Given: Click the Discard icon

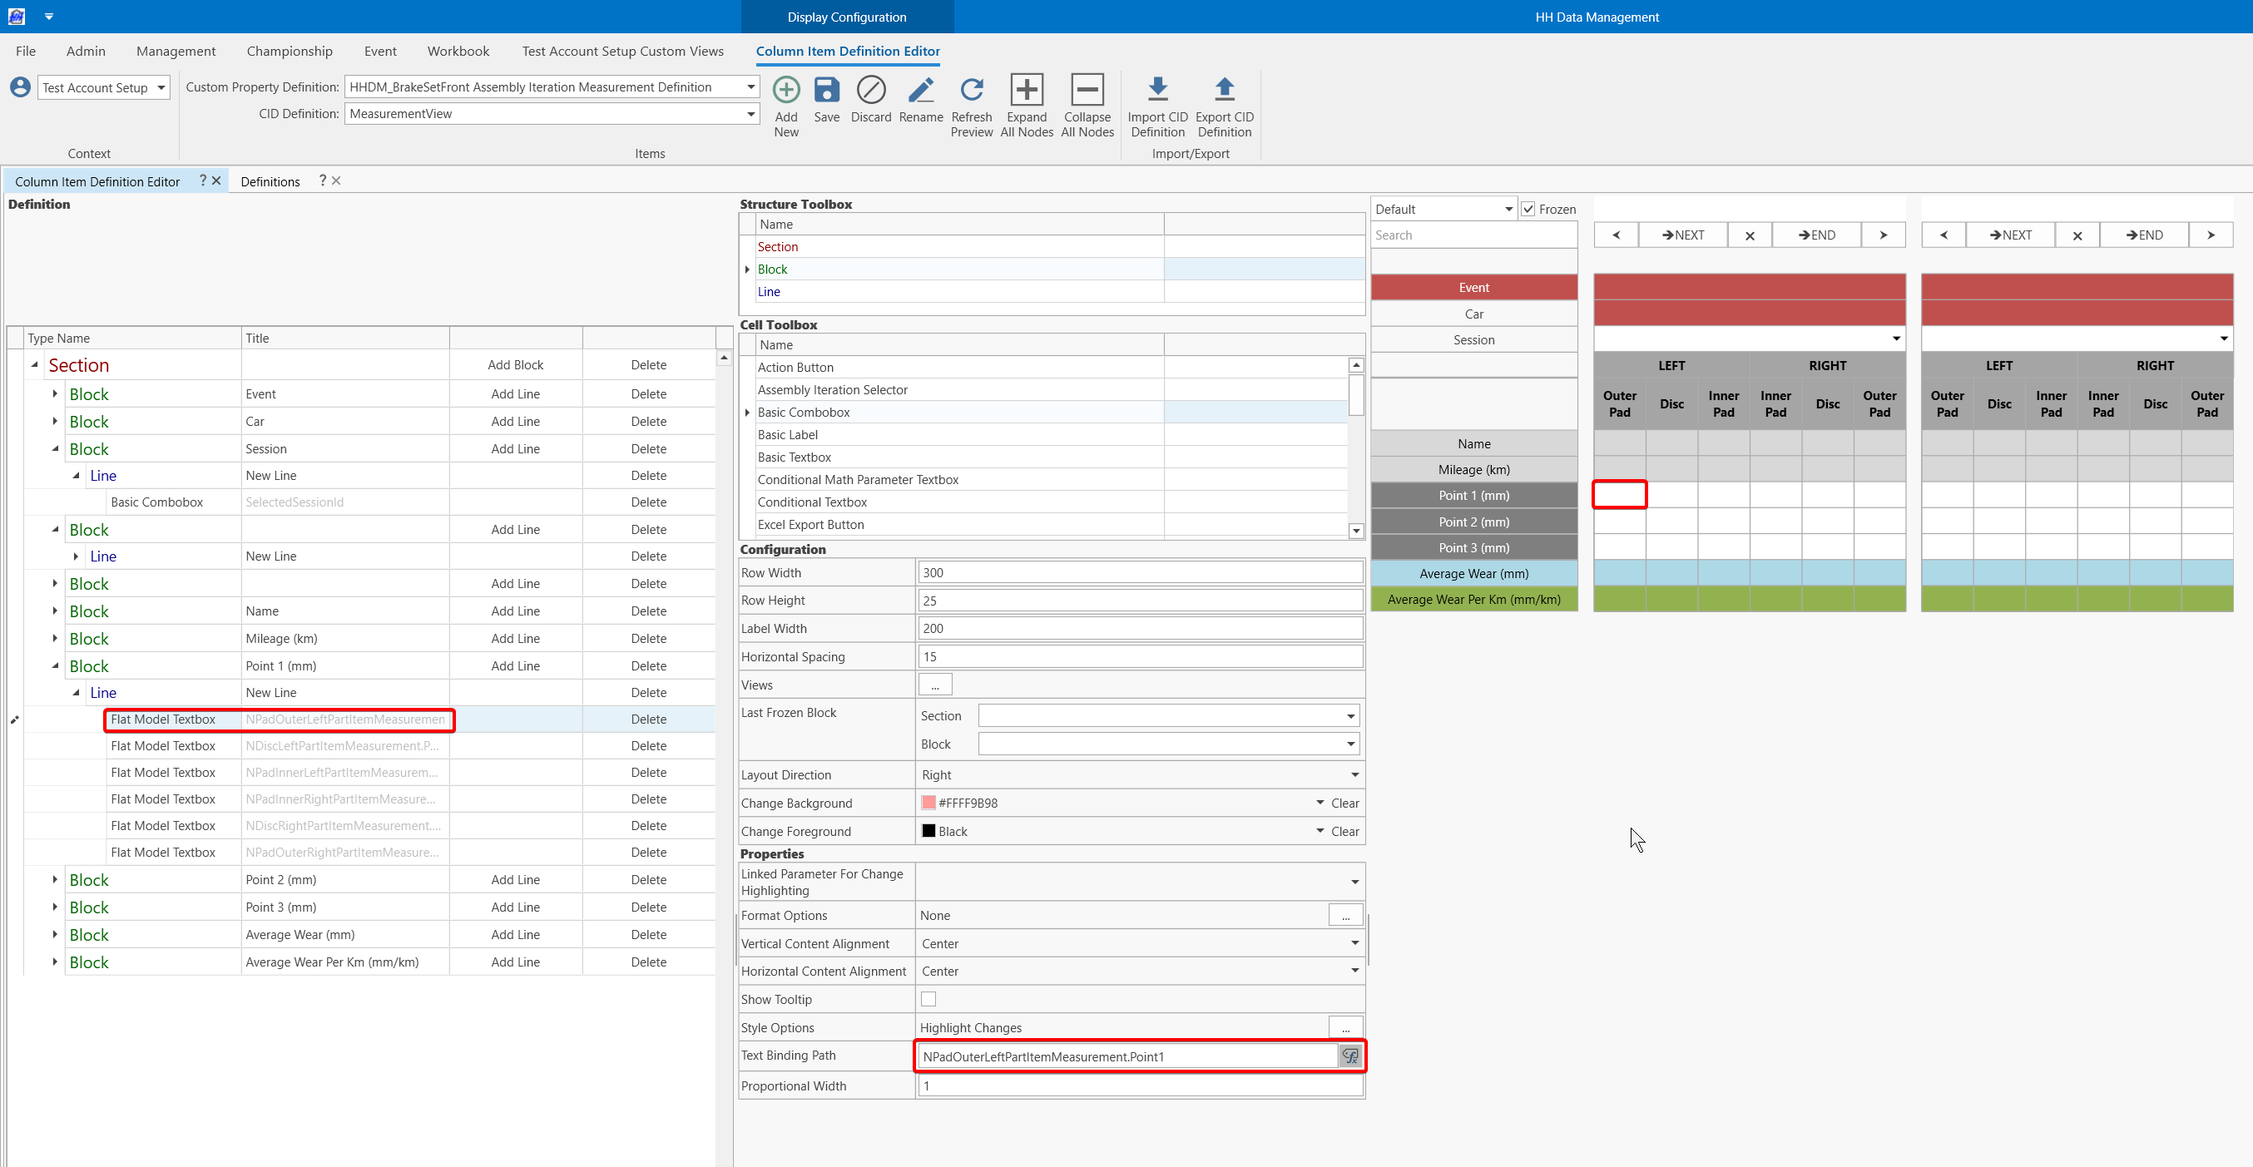Looking at the screenshot, I should click(x=870, y=90).
